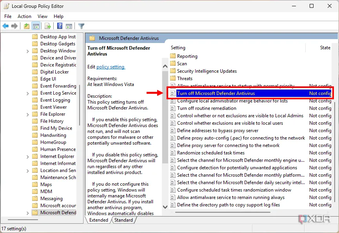Select Define proxy server for connecting setting

point(228,145)
